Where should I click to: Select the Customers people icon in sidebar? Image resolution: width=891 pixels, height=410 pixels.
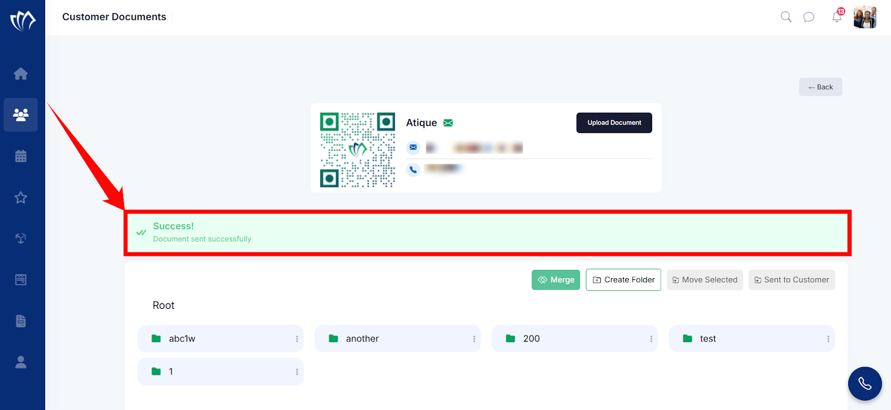tap(21, 115)
